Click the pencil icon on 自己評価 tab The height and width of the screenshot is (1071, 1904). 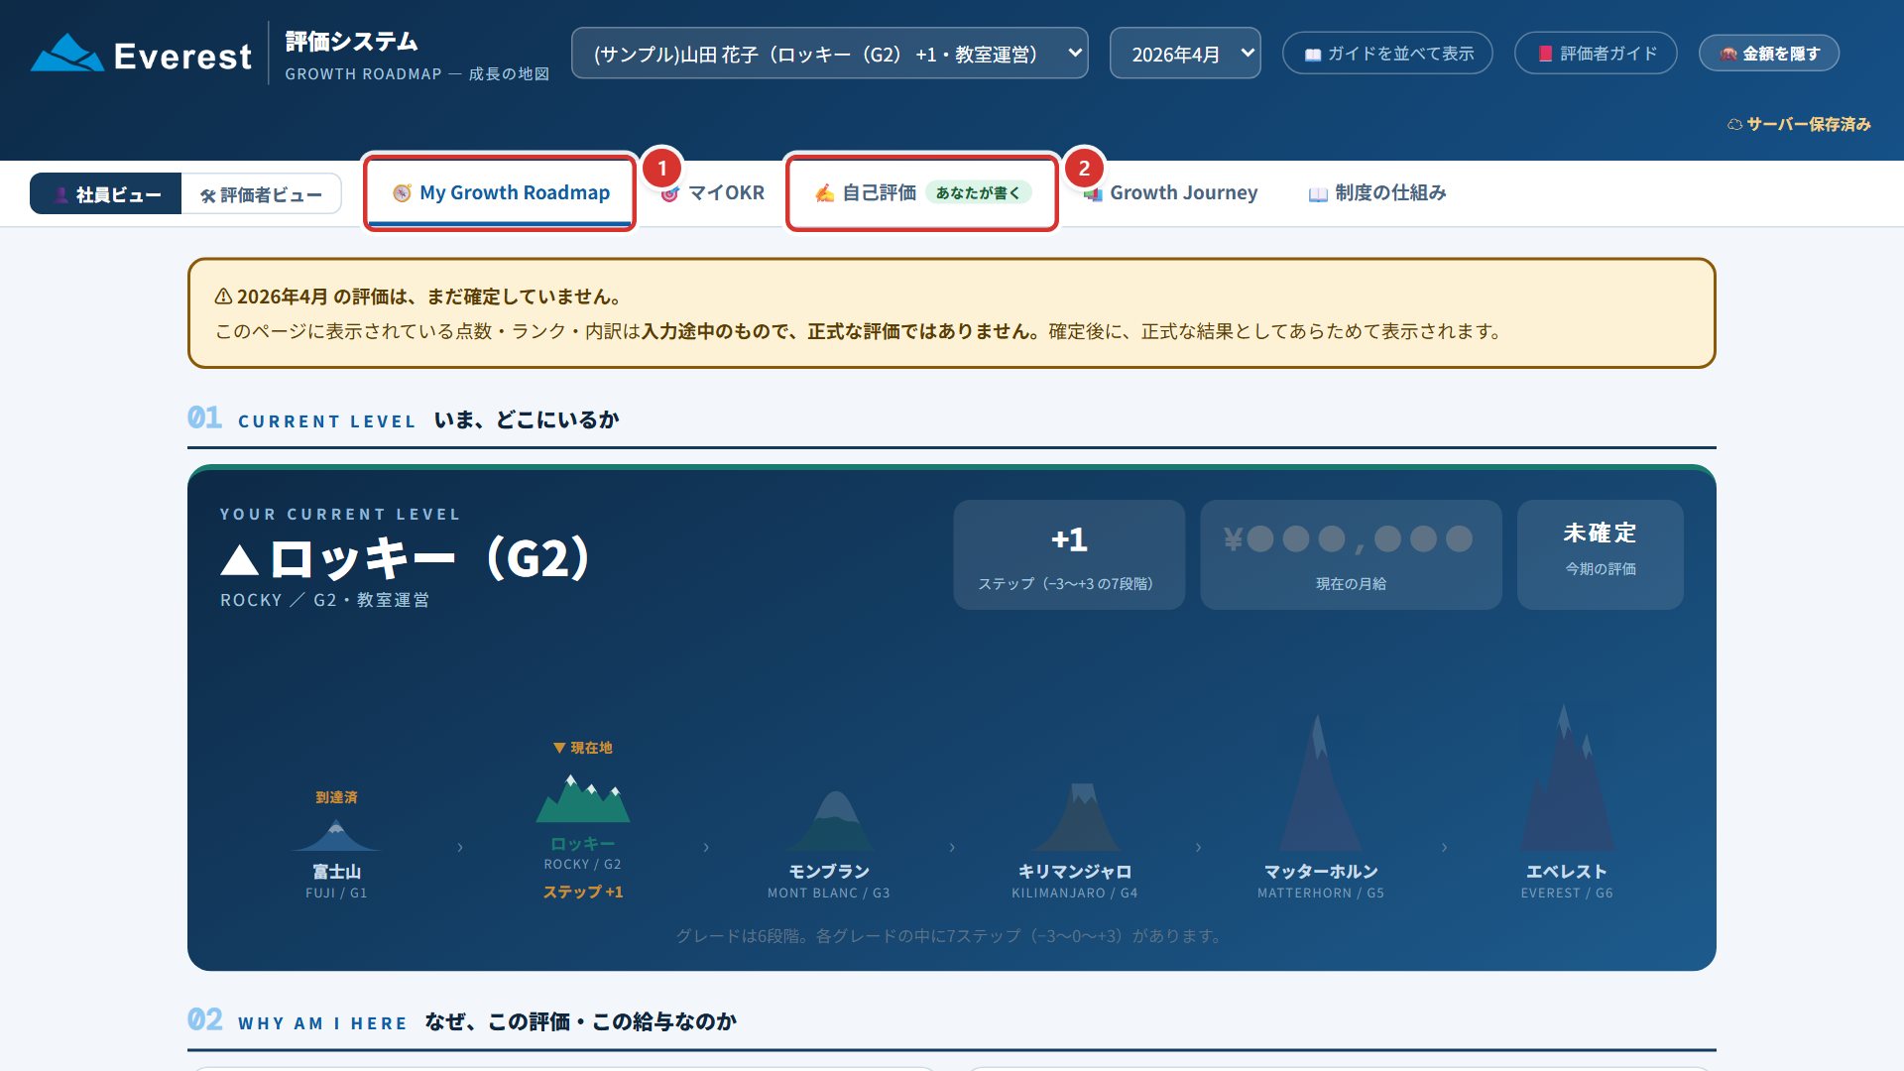pos(824,192)
